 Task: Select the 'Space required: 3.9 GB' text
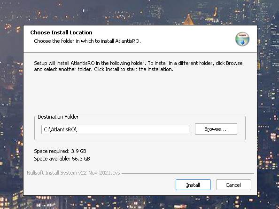60,151
